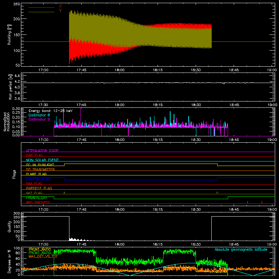Click the 4.4 value on Roll period axis

17,76
